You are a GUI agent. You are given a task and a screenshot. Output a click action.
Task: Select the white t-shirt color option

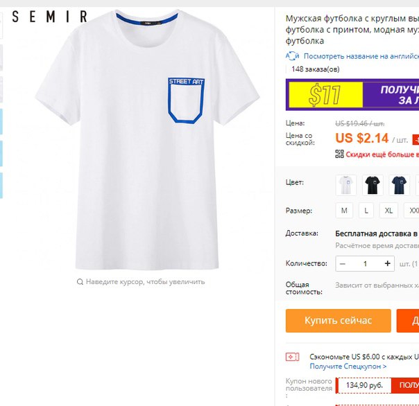pos(345,185)
